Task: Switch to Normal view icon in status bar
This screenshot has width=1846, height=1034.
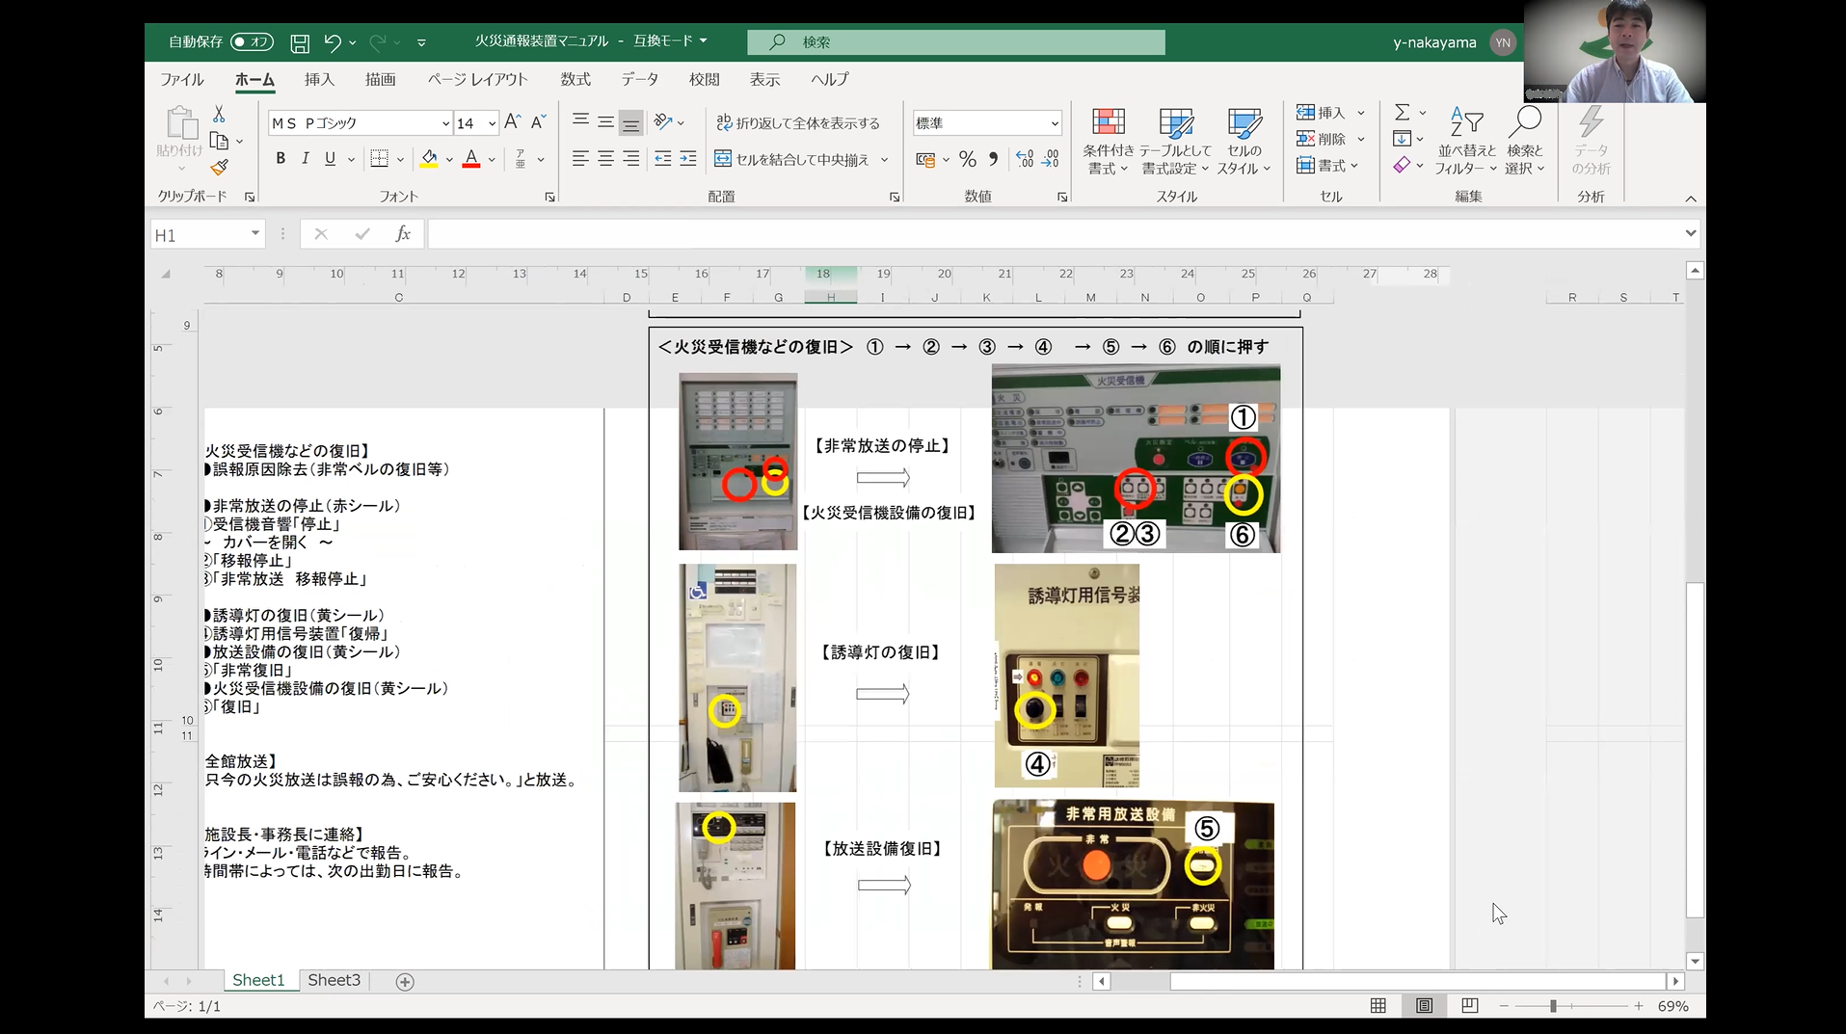Action: [1378, 1006]
